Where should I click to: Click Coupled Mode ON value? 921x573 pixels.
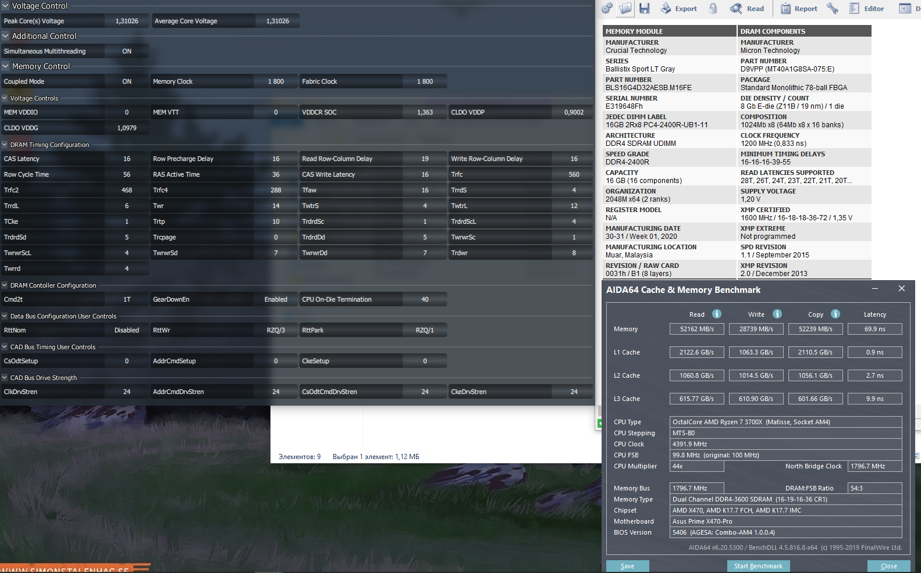[x=127, y=81]
